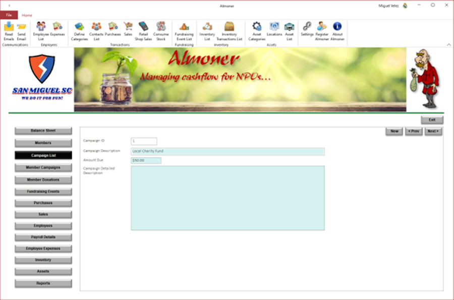Click the Purchases sidebar button
Screen dimensions: 454x300
pyautogui.click(x=43, y=203)
